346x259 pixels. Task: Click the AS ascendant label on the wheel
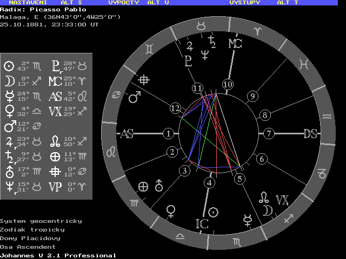(x=127, y=134)
